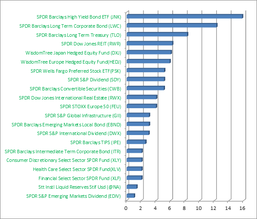Click the WisdomTree Japan Hedged Equity Fund (DXJ) label

point(73,53)
